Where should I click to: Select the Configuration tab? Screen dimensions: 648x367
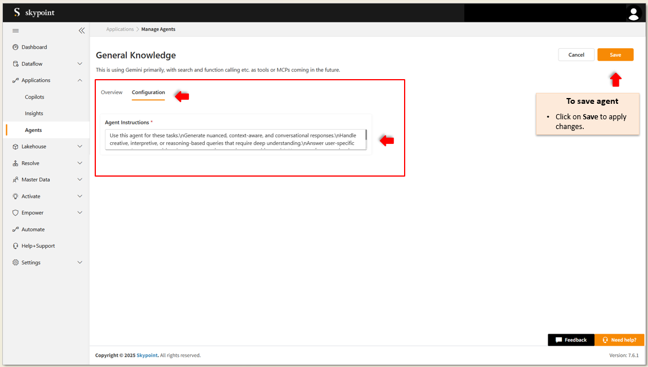tap(148, 92)
